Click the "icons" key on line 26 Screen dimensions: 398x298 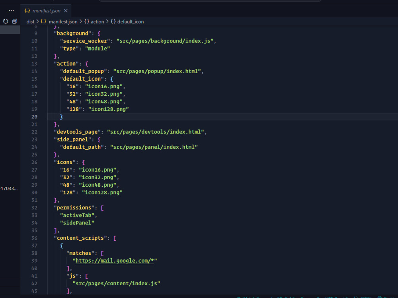(64, 162)
